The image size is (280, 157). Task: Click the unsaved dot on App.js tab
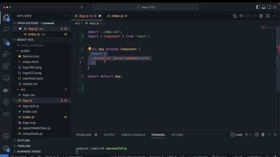100,16
